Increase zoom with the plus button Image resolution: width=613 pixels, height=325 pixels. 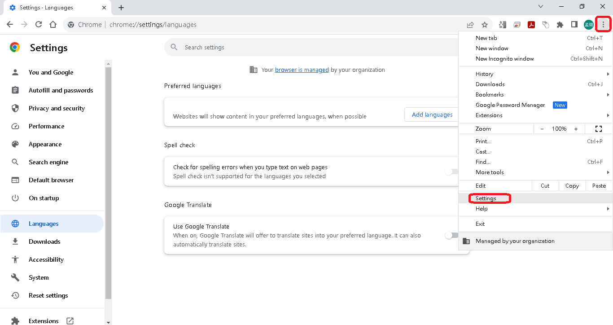pyautogui.click(x=576, y=129)
